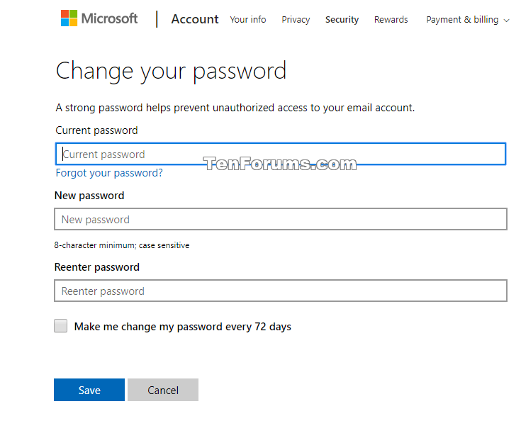Image resolution: width=521 pixels, height=421 pixels.
Task: Open the Privacy menu item
Action: click(296, 20)
